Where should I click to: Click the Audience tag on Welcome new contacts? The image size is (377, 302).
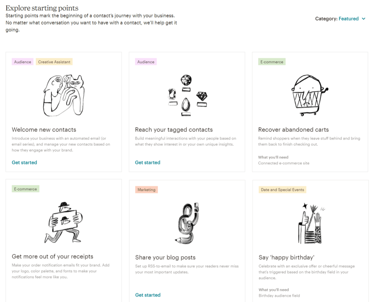click(x=22, y=62)
